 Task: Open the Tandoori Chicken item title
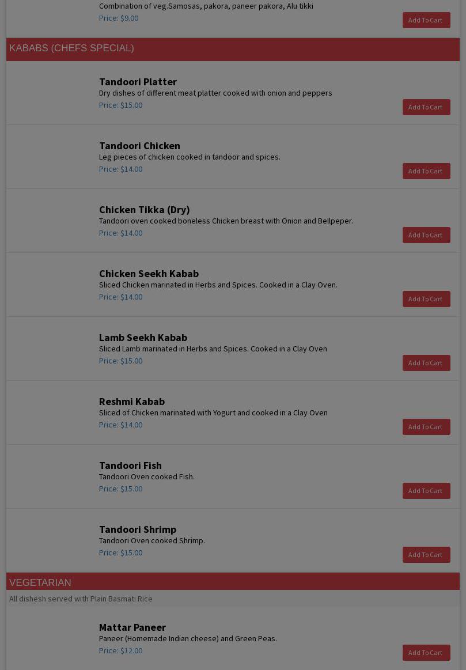coord(139,146)
